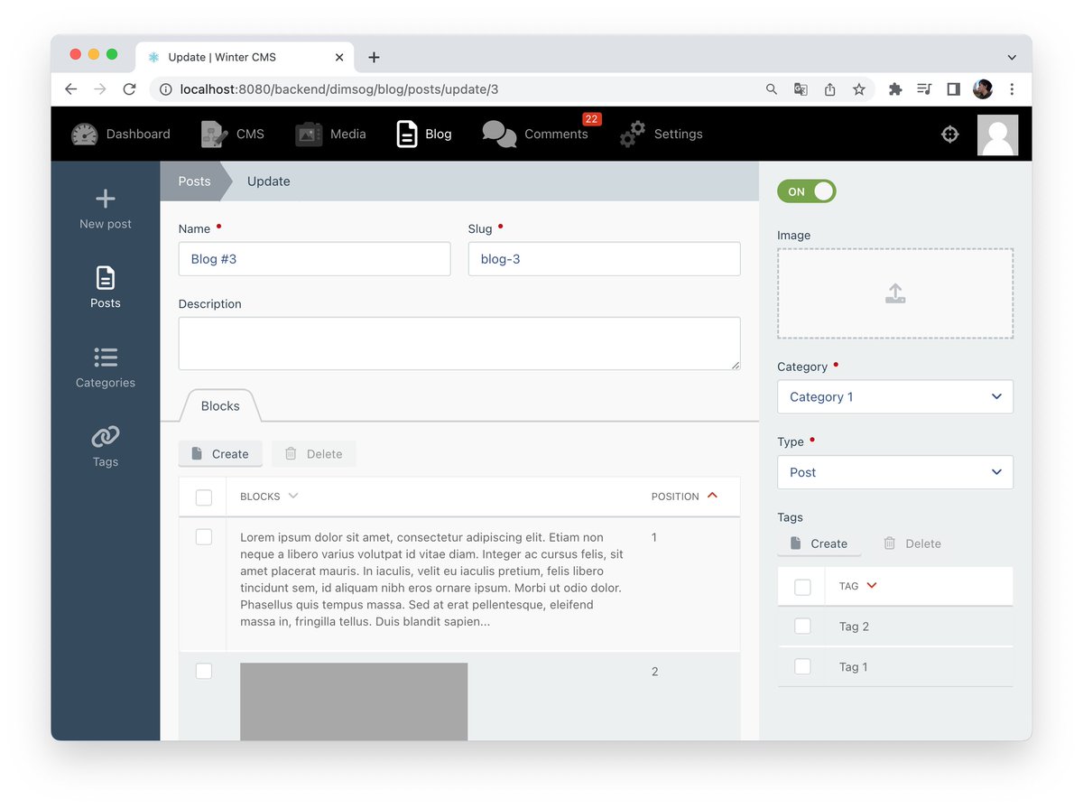Sort by the TAG column header
This screenshot has height=808, width=1083.
tap(857, 586)
